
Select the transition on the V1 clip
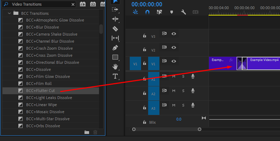click(242, 63)
